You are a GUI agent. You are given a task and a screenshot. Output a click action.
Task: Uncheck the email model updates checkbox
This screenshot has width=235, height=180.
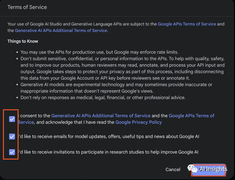pos(12,137)
